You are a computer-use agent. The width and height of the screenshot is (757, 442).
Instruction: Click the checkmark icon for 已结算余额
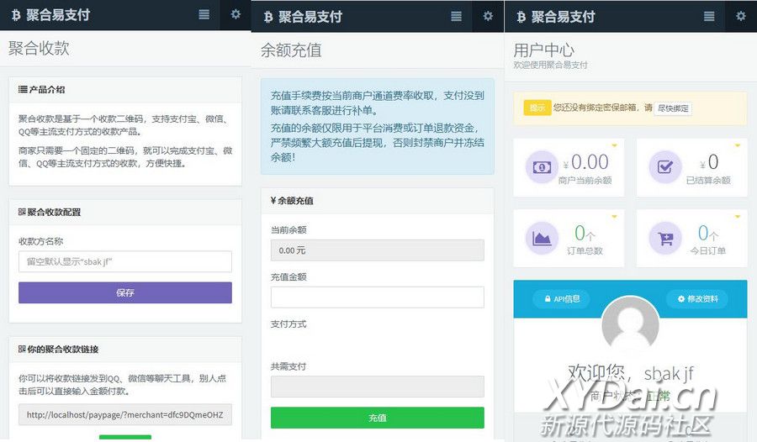(665, 166)
